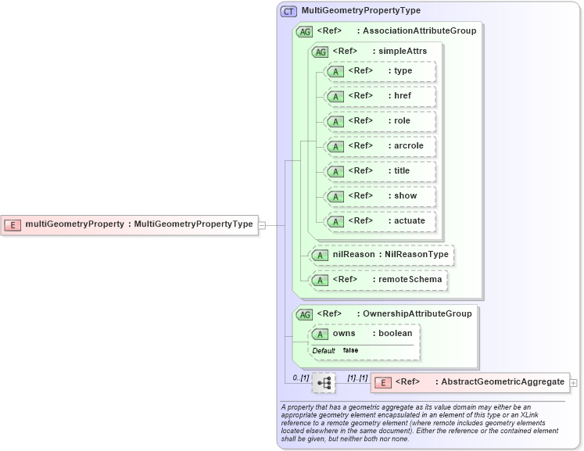Click the E icon of AbstractGeometricAggregate
This screenshot has height=451, width=584.
pos(383,383)
